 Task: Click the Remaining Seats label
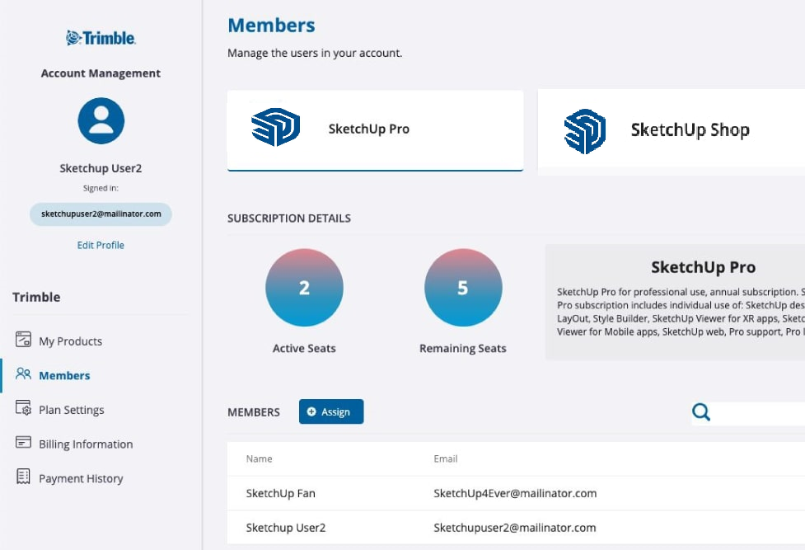click(463, 349)
